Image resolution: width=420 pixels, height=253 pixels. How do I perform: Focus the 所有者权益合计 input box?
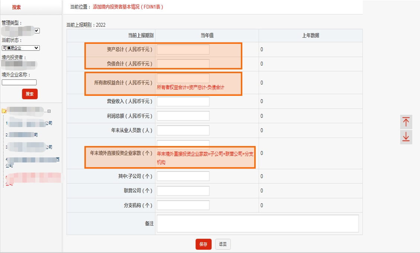(x=184, y=78)
